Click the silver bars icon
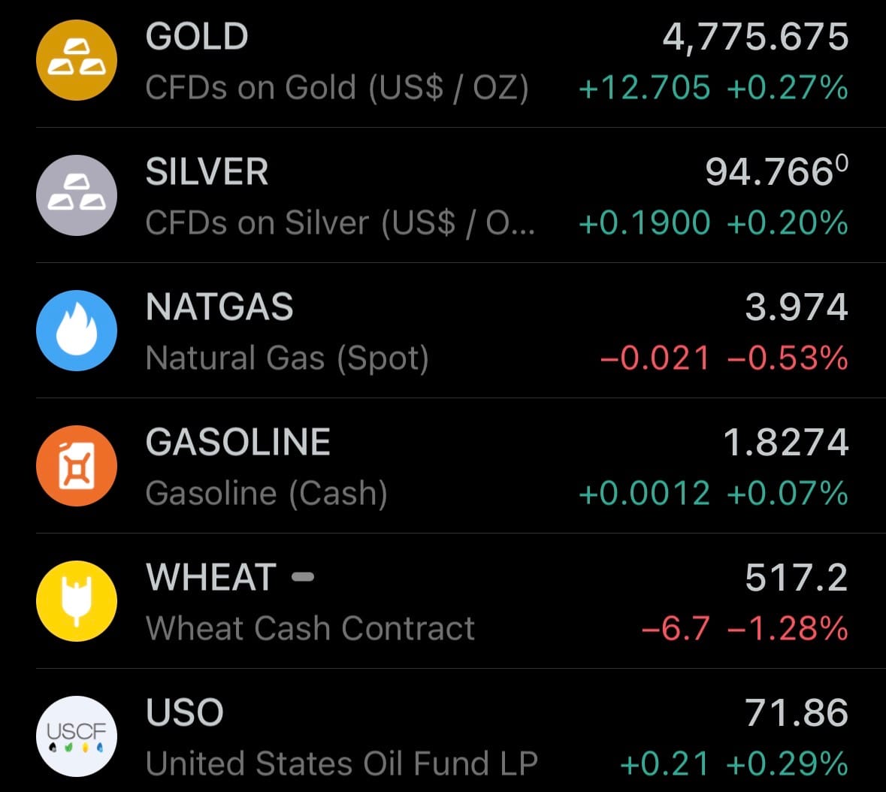Screen dimensions: 886x792 [77, 195]
